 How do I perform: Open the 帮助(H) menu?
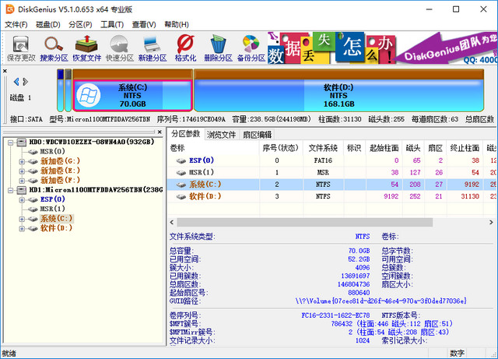pyautogui.click(x=177, y=24)
